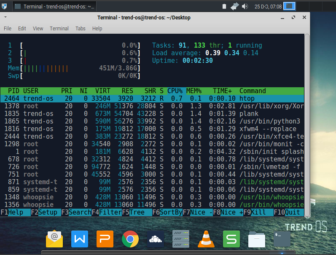Open the window menu arrow in the terminal titlebar
This screenshot has width=336, height=255.
point(5,17)
